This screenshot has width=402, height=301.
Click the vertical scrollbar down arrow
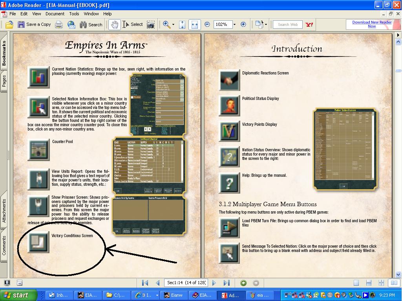coord(398,274)
